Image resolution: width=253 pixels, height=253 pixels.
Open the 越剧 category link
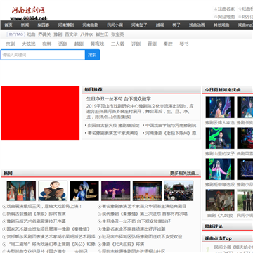[79, 44]
